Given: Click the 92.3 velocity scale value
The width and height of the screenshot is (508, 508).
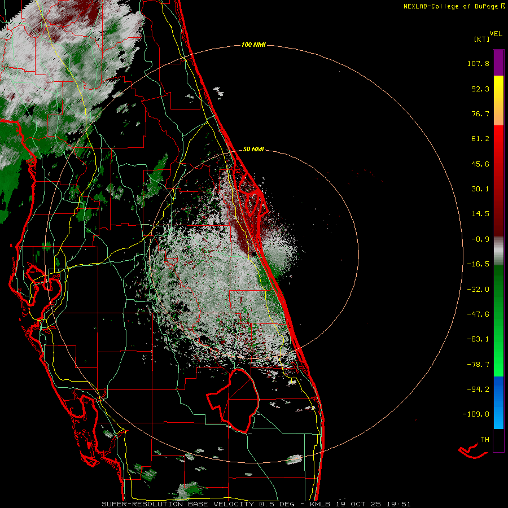Looking at the screenshot, I should [480, 89].
